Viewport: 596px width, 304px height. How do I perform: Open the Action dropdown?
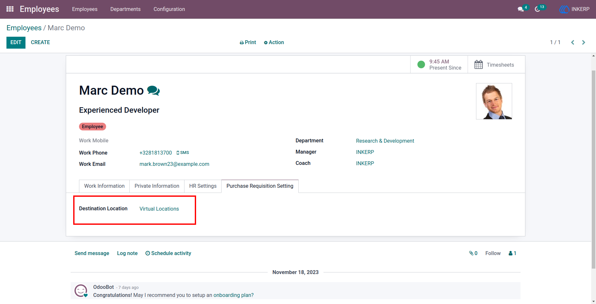(274, 43)
